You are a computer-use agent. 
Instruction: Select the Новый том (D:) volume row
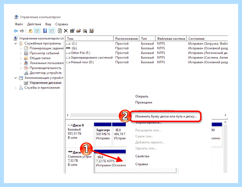[x=147, y=62]
